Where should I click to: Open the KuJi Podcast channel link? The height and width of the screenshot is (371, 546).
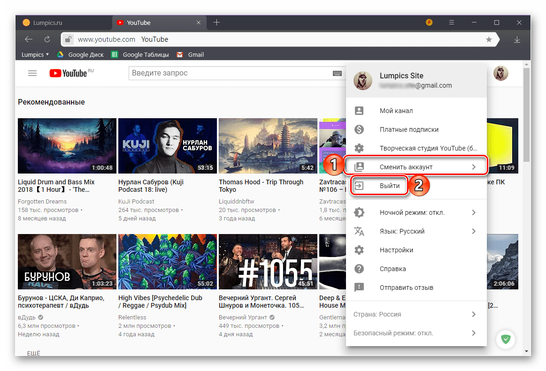click(x=136, y=202)
